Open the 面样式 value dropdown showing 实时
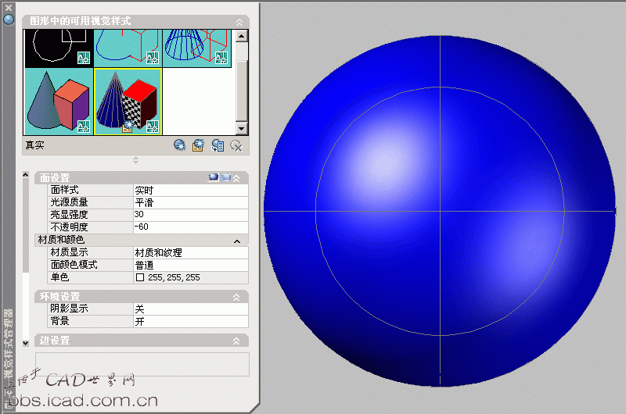The height and width of the screenshot is (414, 626). coord(189,190)
